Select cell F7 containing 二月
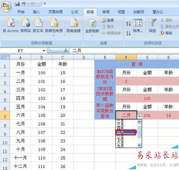This screenshot has width=179, height=170. [x=126, y=115]
